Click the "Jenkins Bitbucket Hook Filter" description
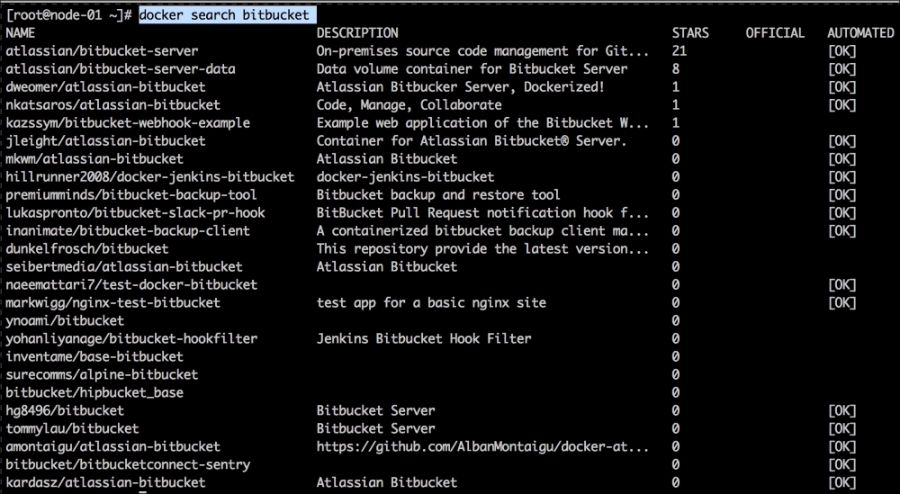Screen dimensions: 900x494 click(x=424, y=339)
